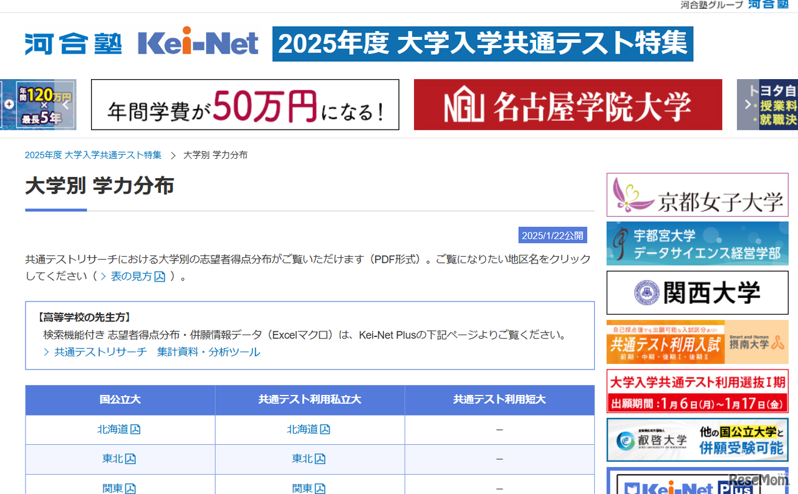Image resolution: width=798 pixels, height=494 pixels.
Task: Switch to the 2025年度 大学入学共通テスト特集 breadcrumb
Action: [92, 154]
